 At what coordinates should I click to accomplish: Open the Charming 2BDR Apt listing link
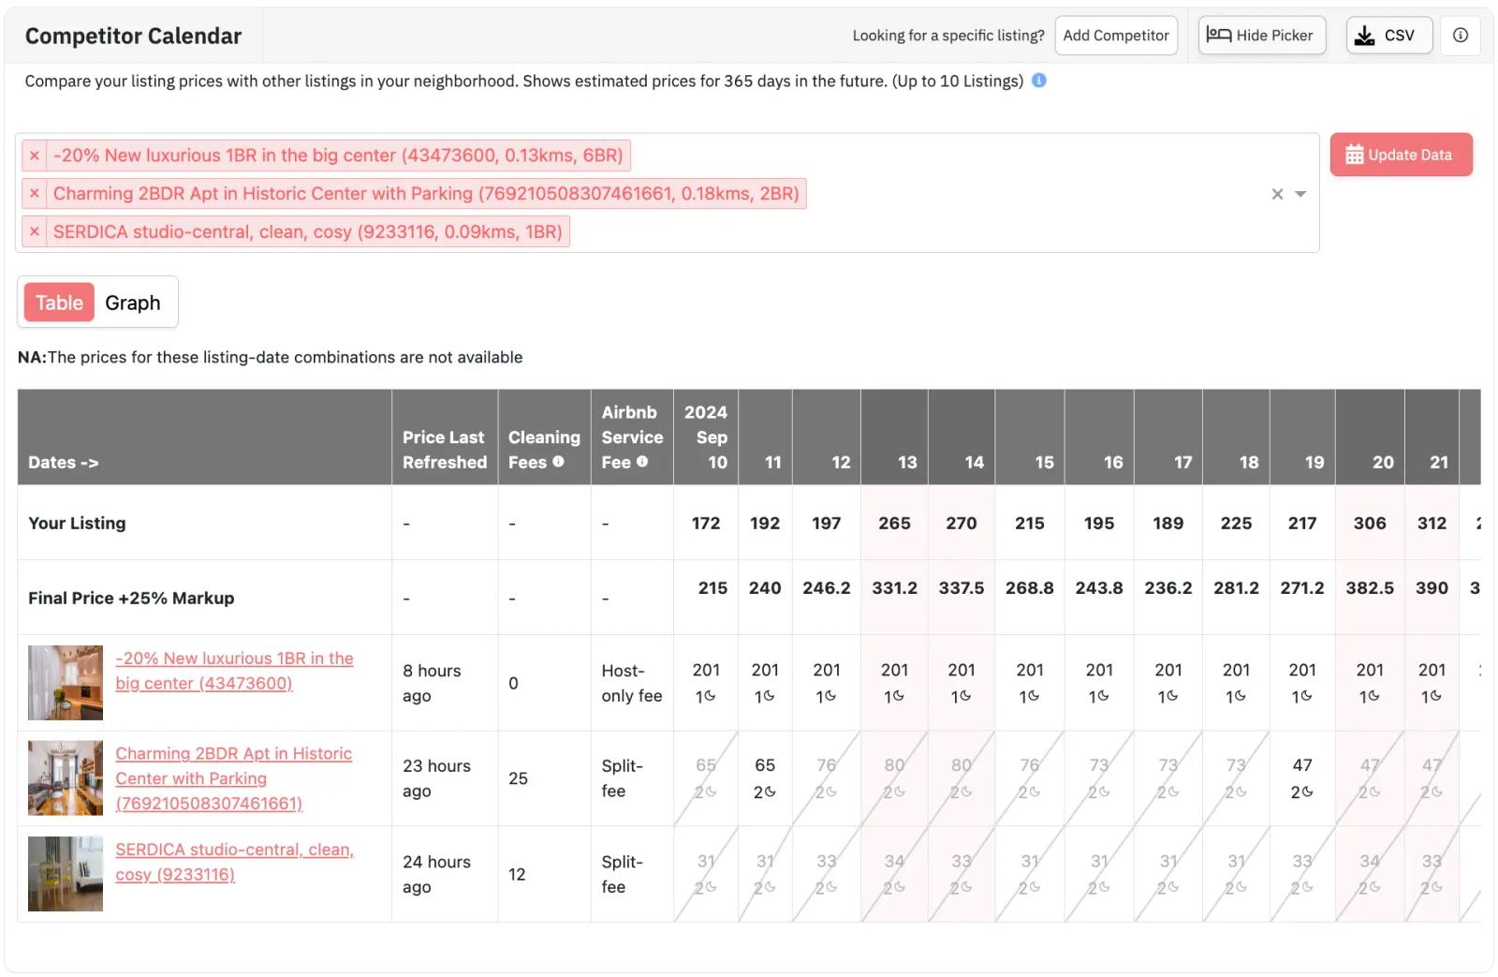click(234, 778)
